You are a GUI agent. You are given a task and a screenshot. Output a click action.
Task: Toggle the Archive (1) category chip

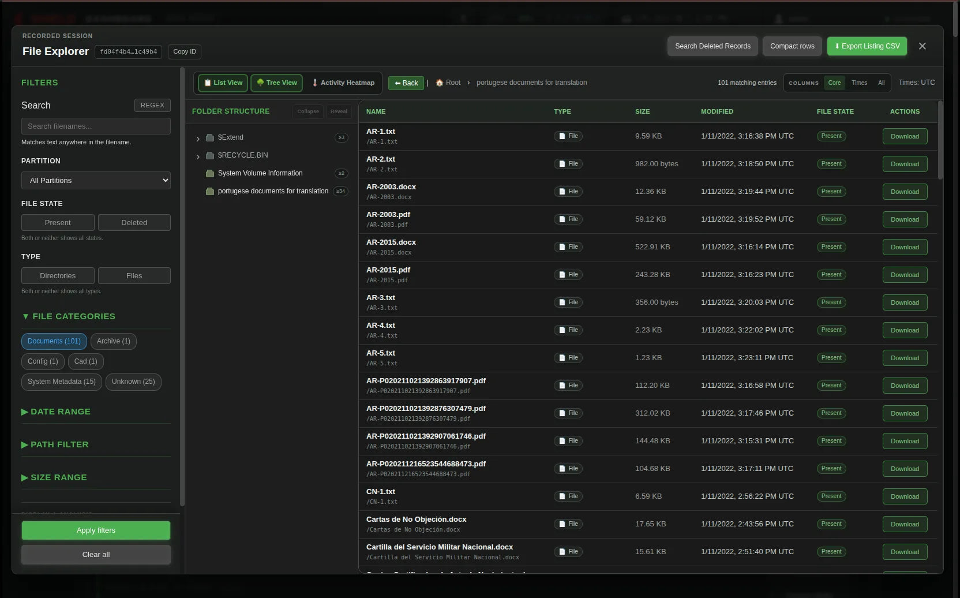click(114, 341)
